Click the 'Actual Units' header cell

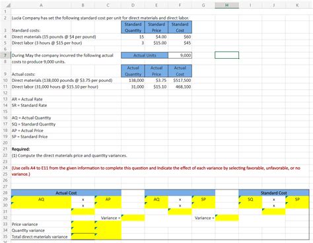[x=145, y=55]
